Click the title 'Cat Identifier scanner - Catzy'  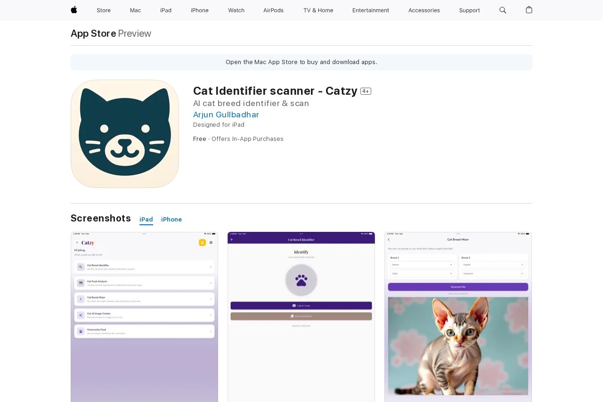pos(275,91)
